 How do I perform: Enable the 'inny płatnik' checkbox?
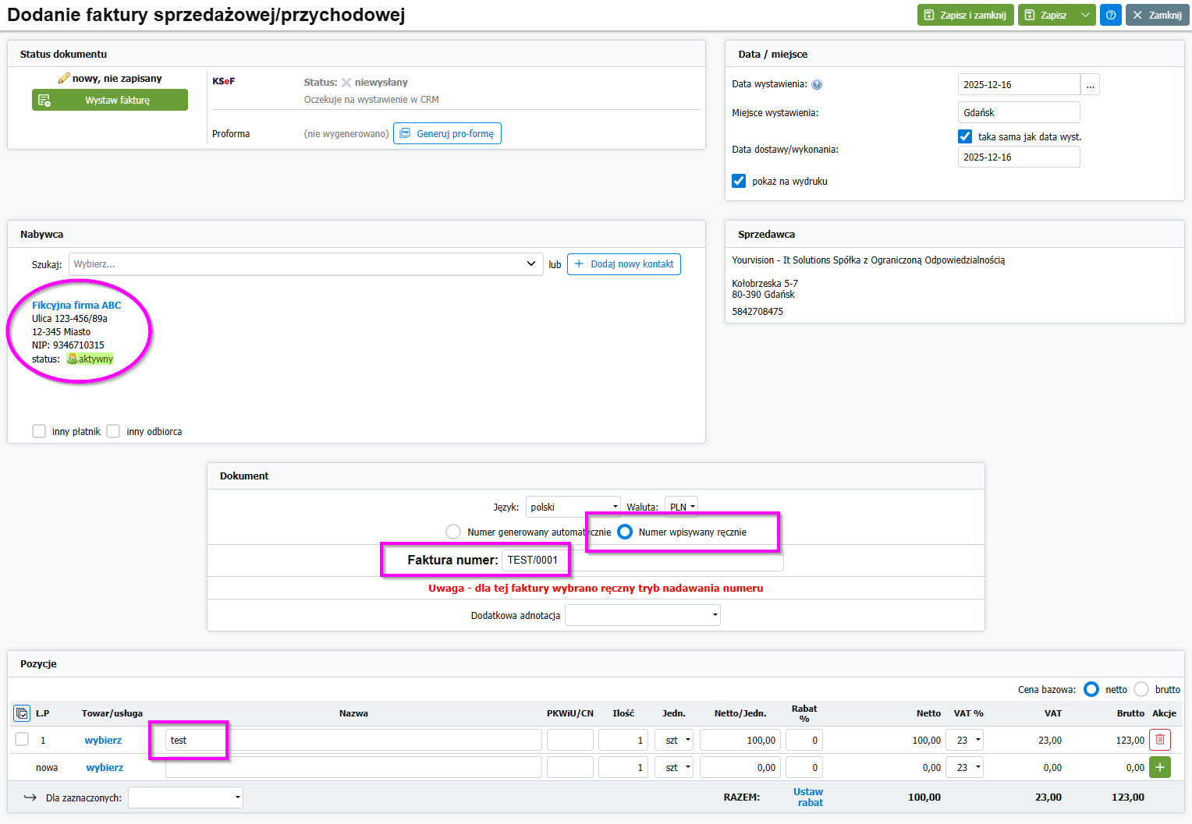point(39,431)
